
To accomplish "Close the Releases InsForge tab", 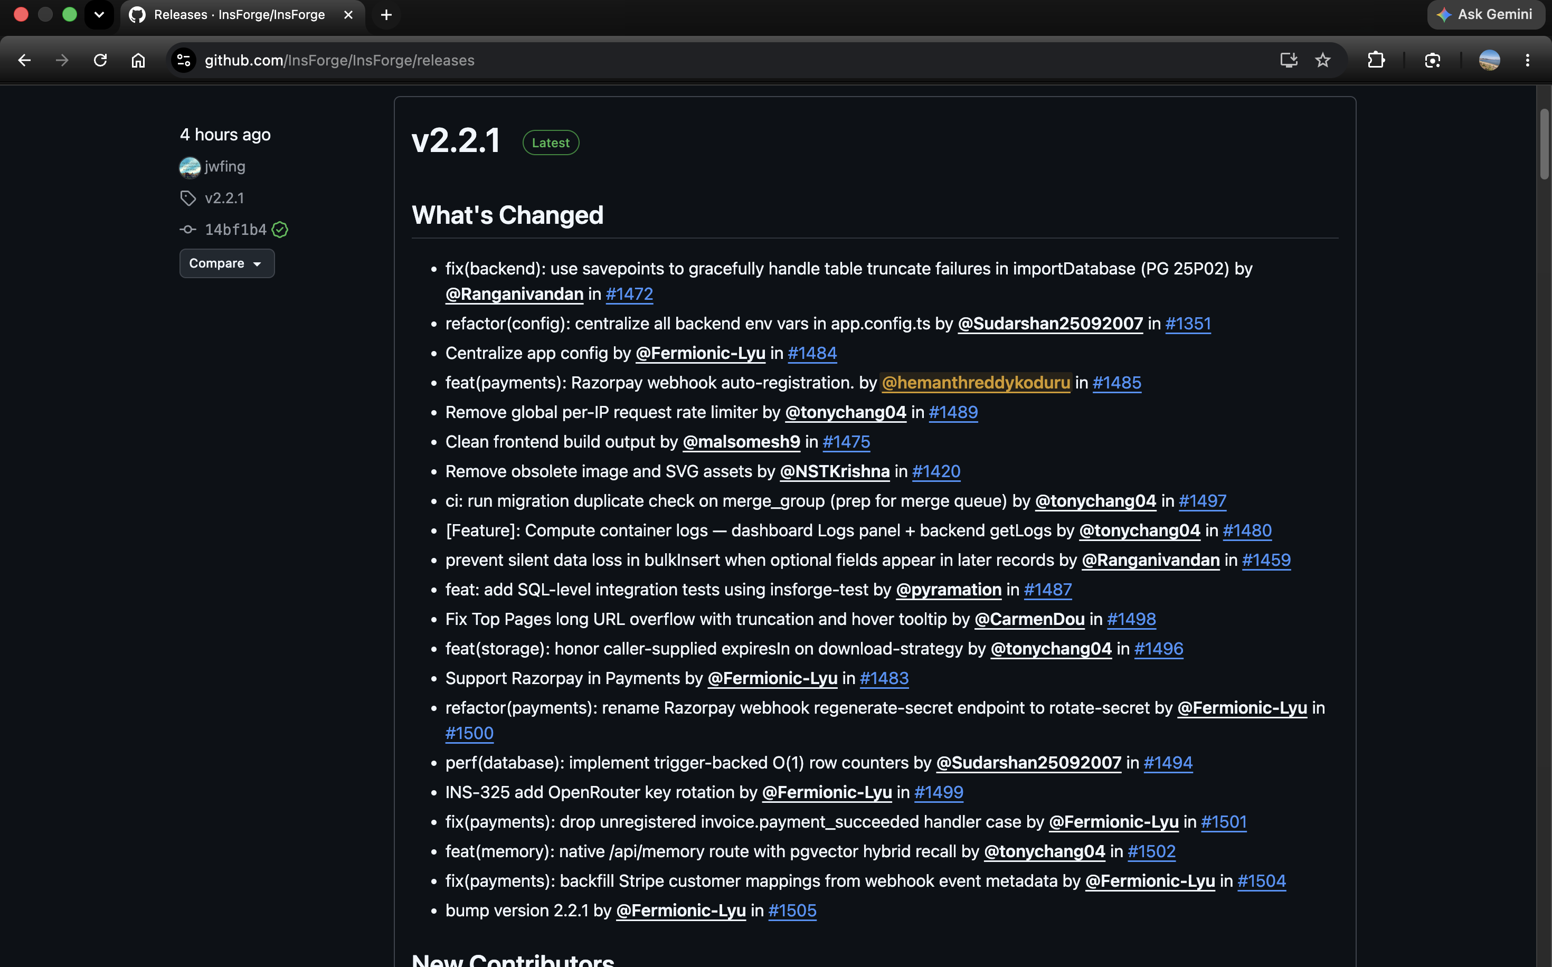I will 348,15.
